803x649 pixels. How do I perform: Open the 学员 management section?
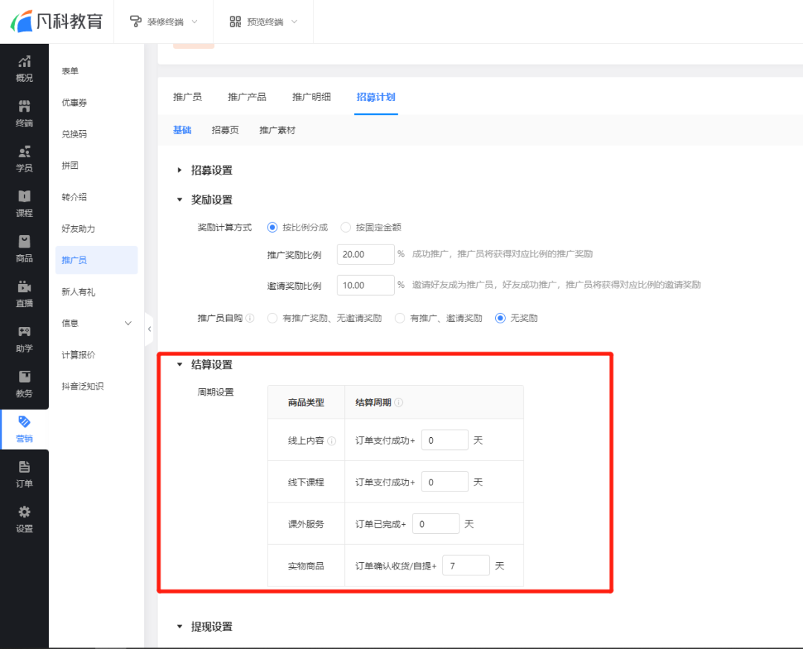(24, 156)
